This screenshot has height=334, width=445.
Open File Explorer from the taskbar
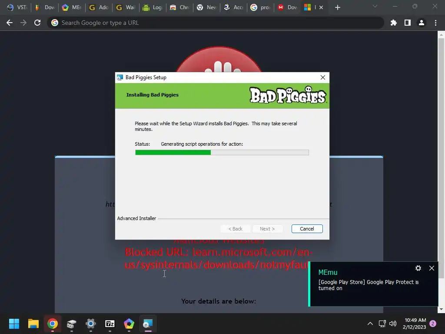(x=33, y=324)
